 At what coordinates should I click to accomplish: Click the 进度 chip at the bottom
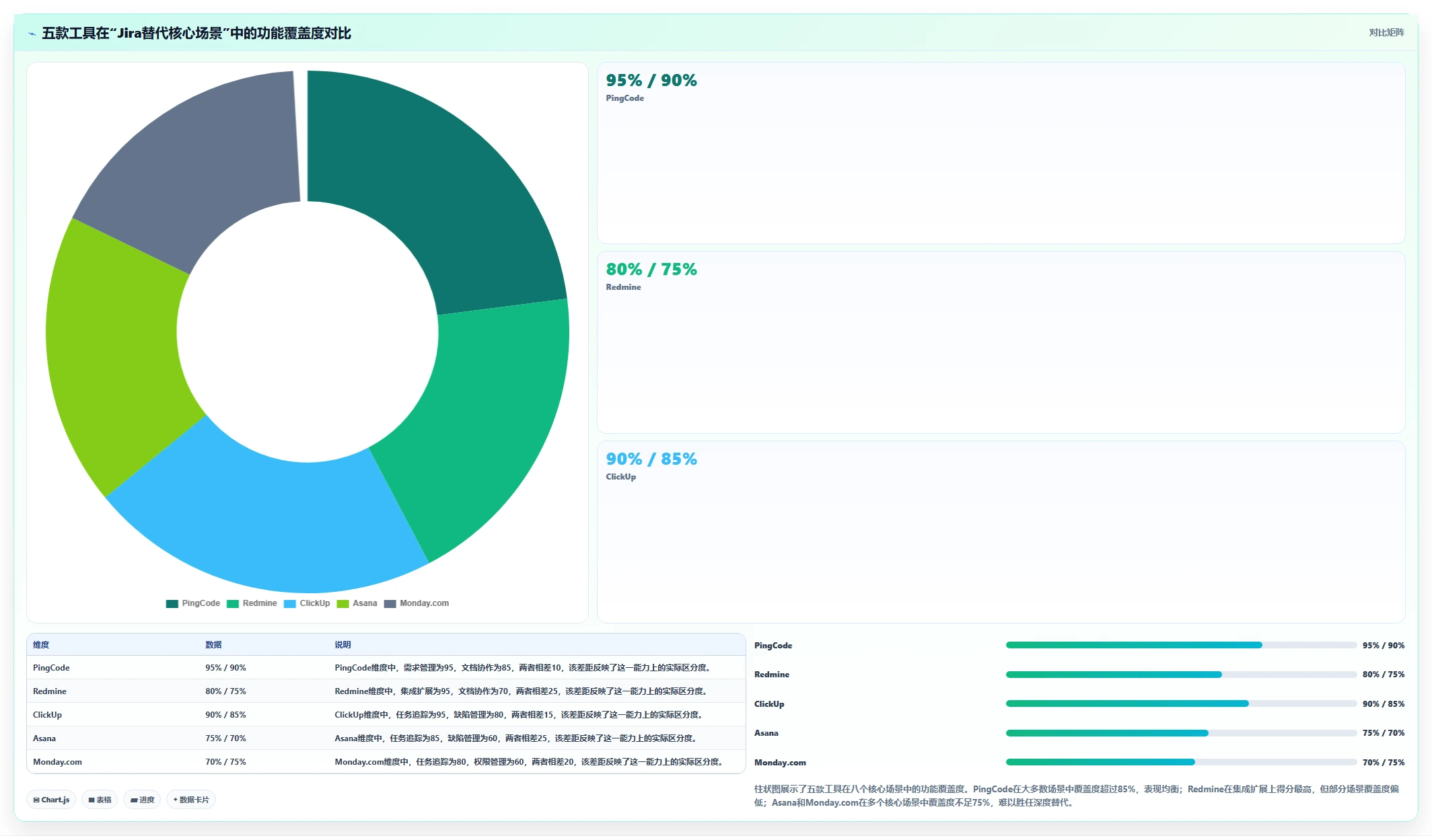(142, 800)
